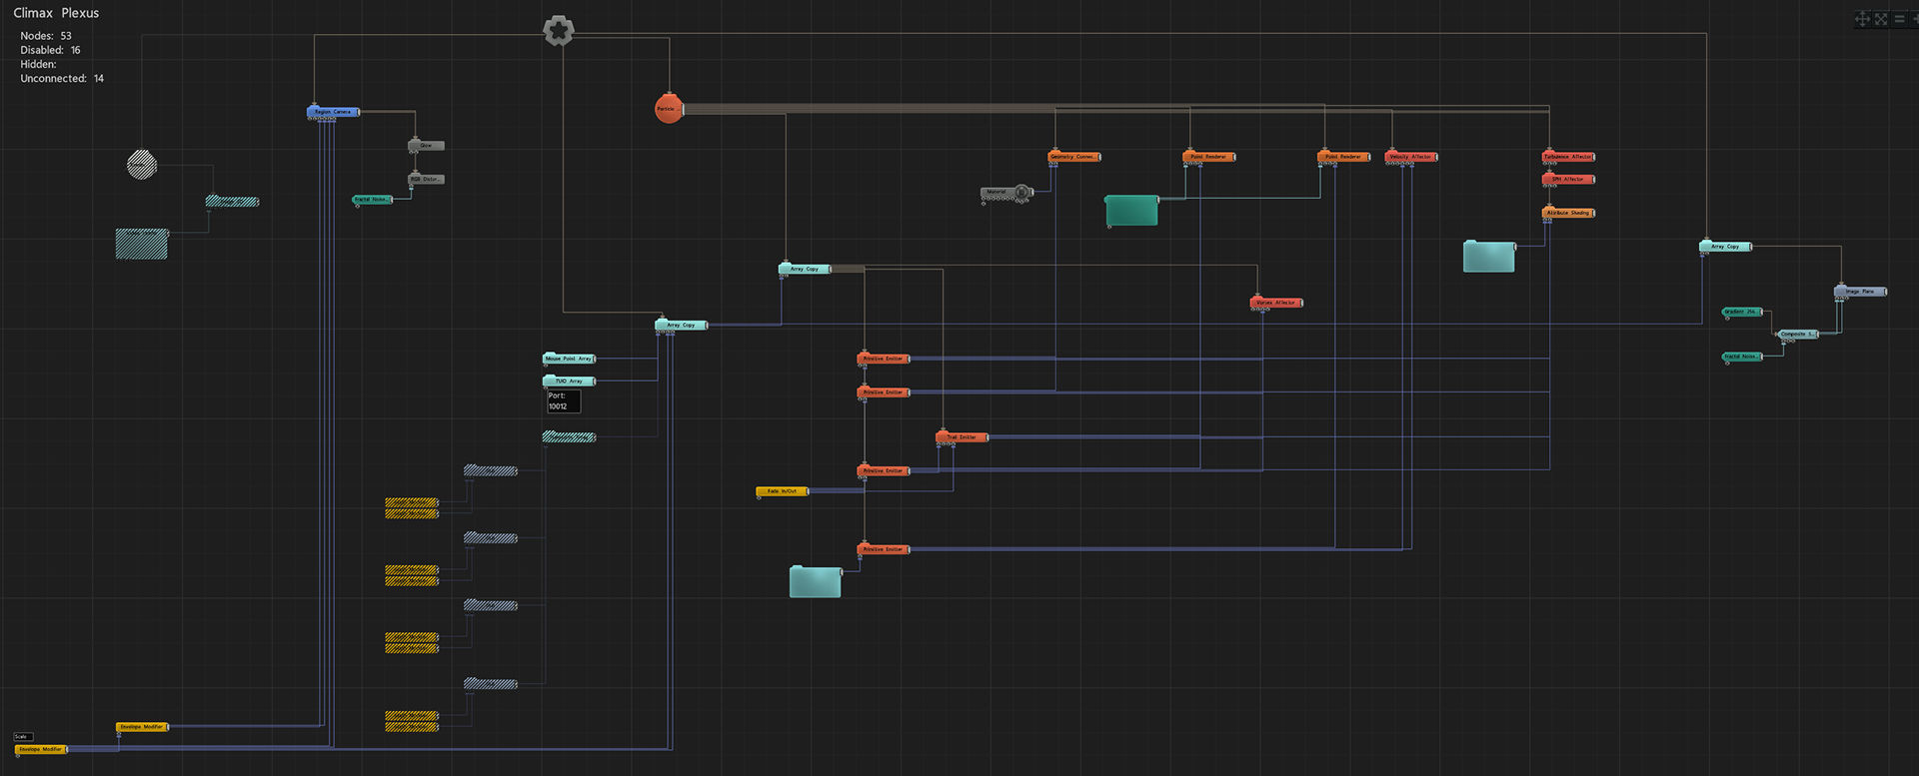The height and width of the screenshot is (776, 1919).
Task: Select the RGB Distortion node
Action: [x=426, y=180]
